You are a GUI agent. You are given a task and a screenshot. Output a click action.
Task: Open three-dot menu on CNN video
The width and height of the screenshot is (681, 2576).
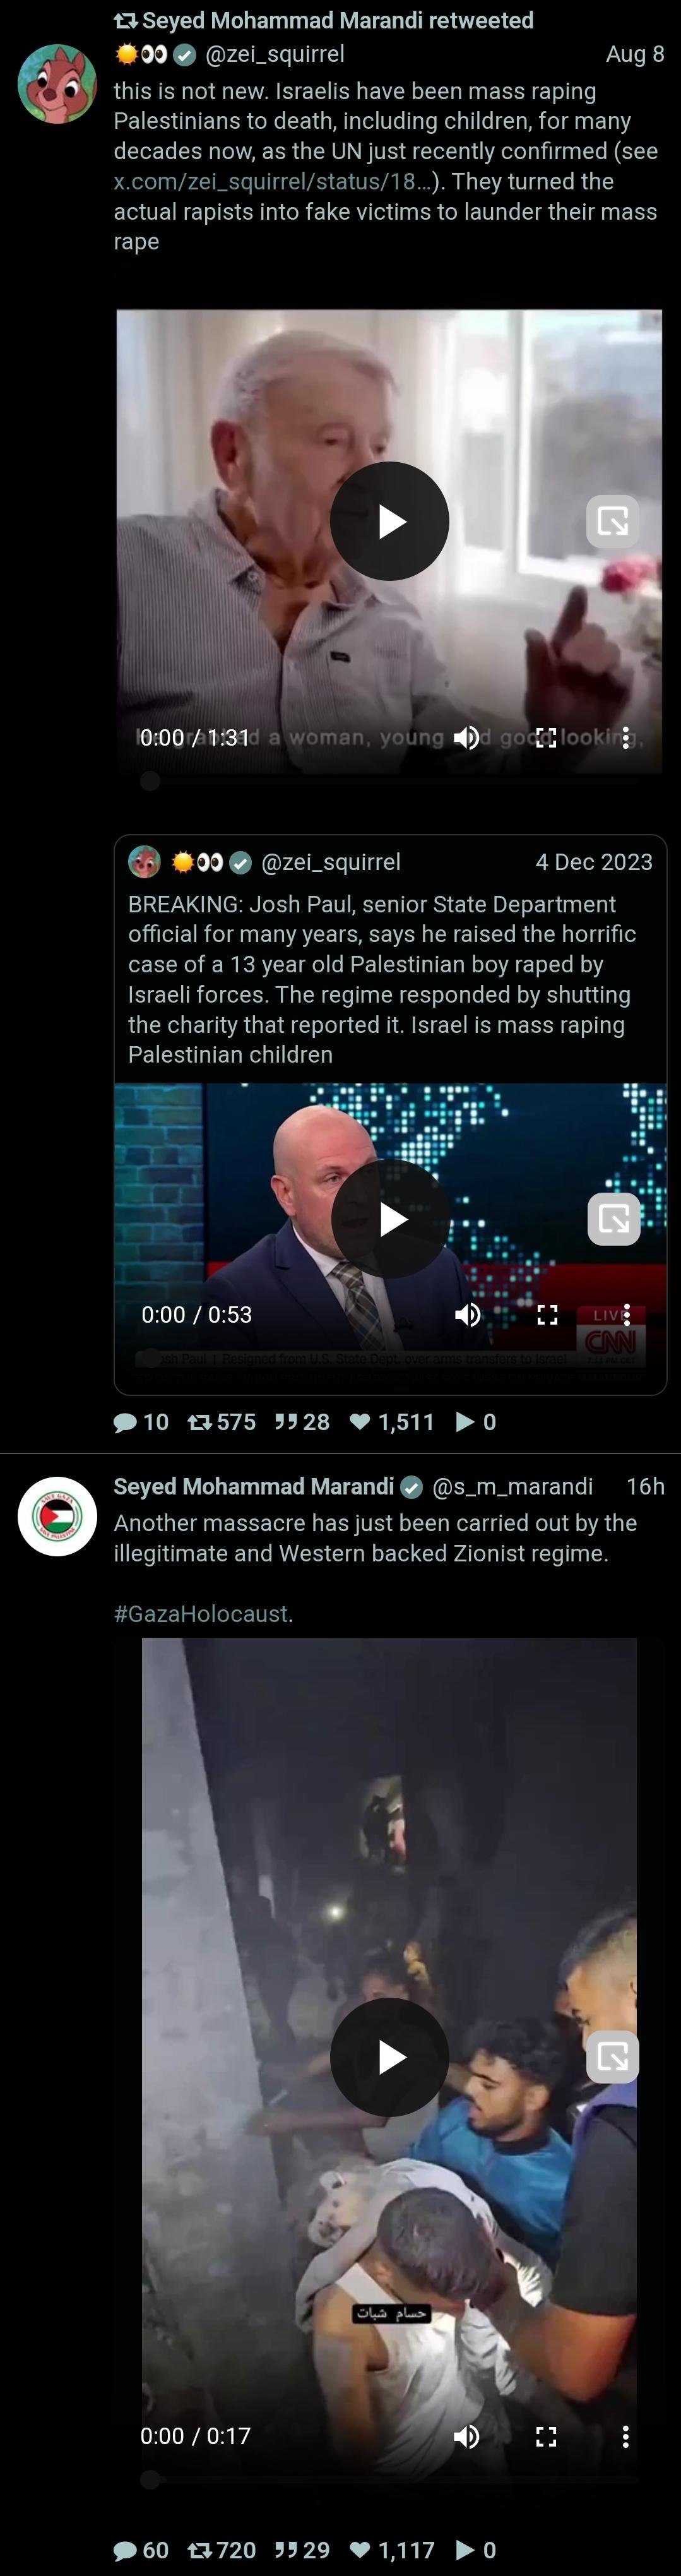tap(627, 1314)
